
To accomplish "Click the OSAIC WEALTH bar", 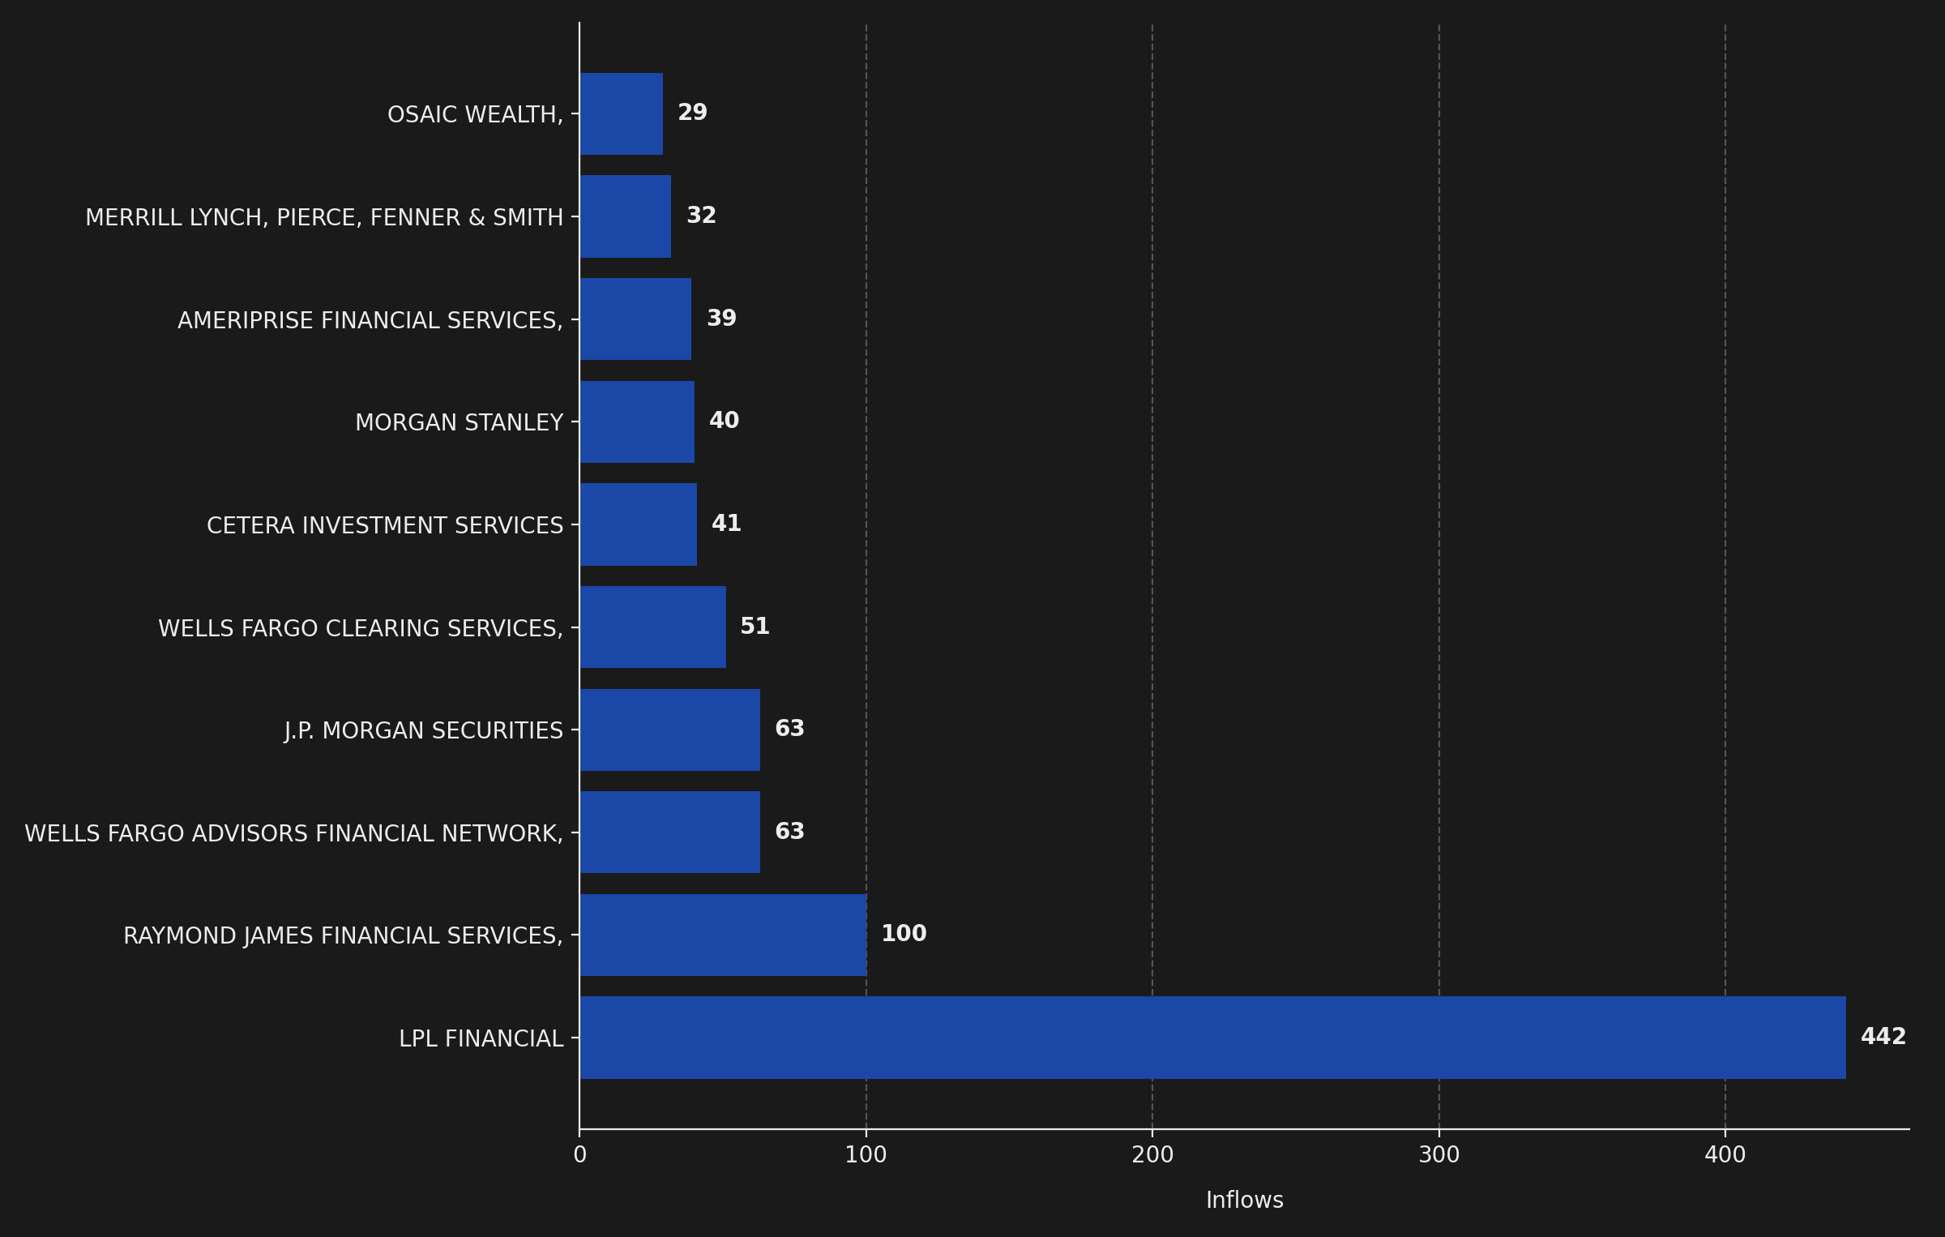I will click(622, 113).
